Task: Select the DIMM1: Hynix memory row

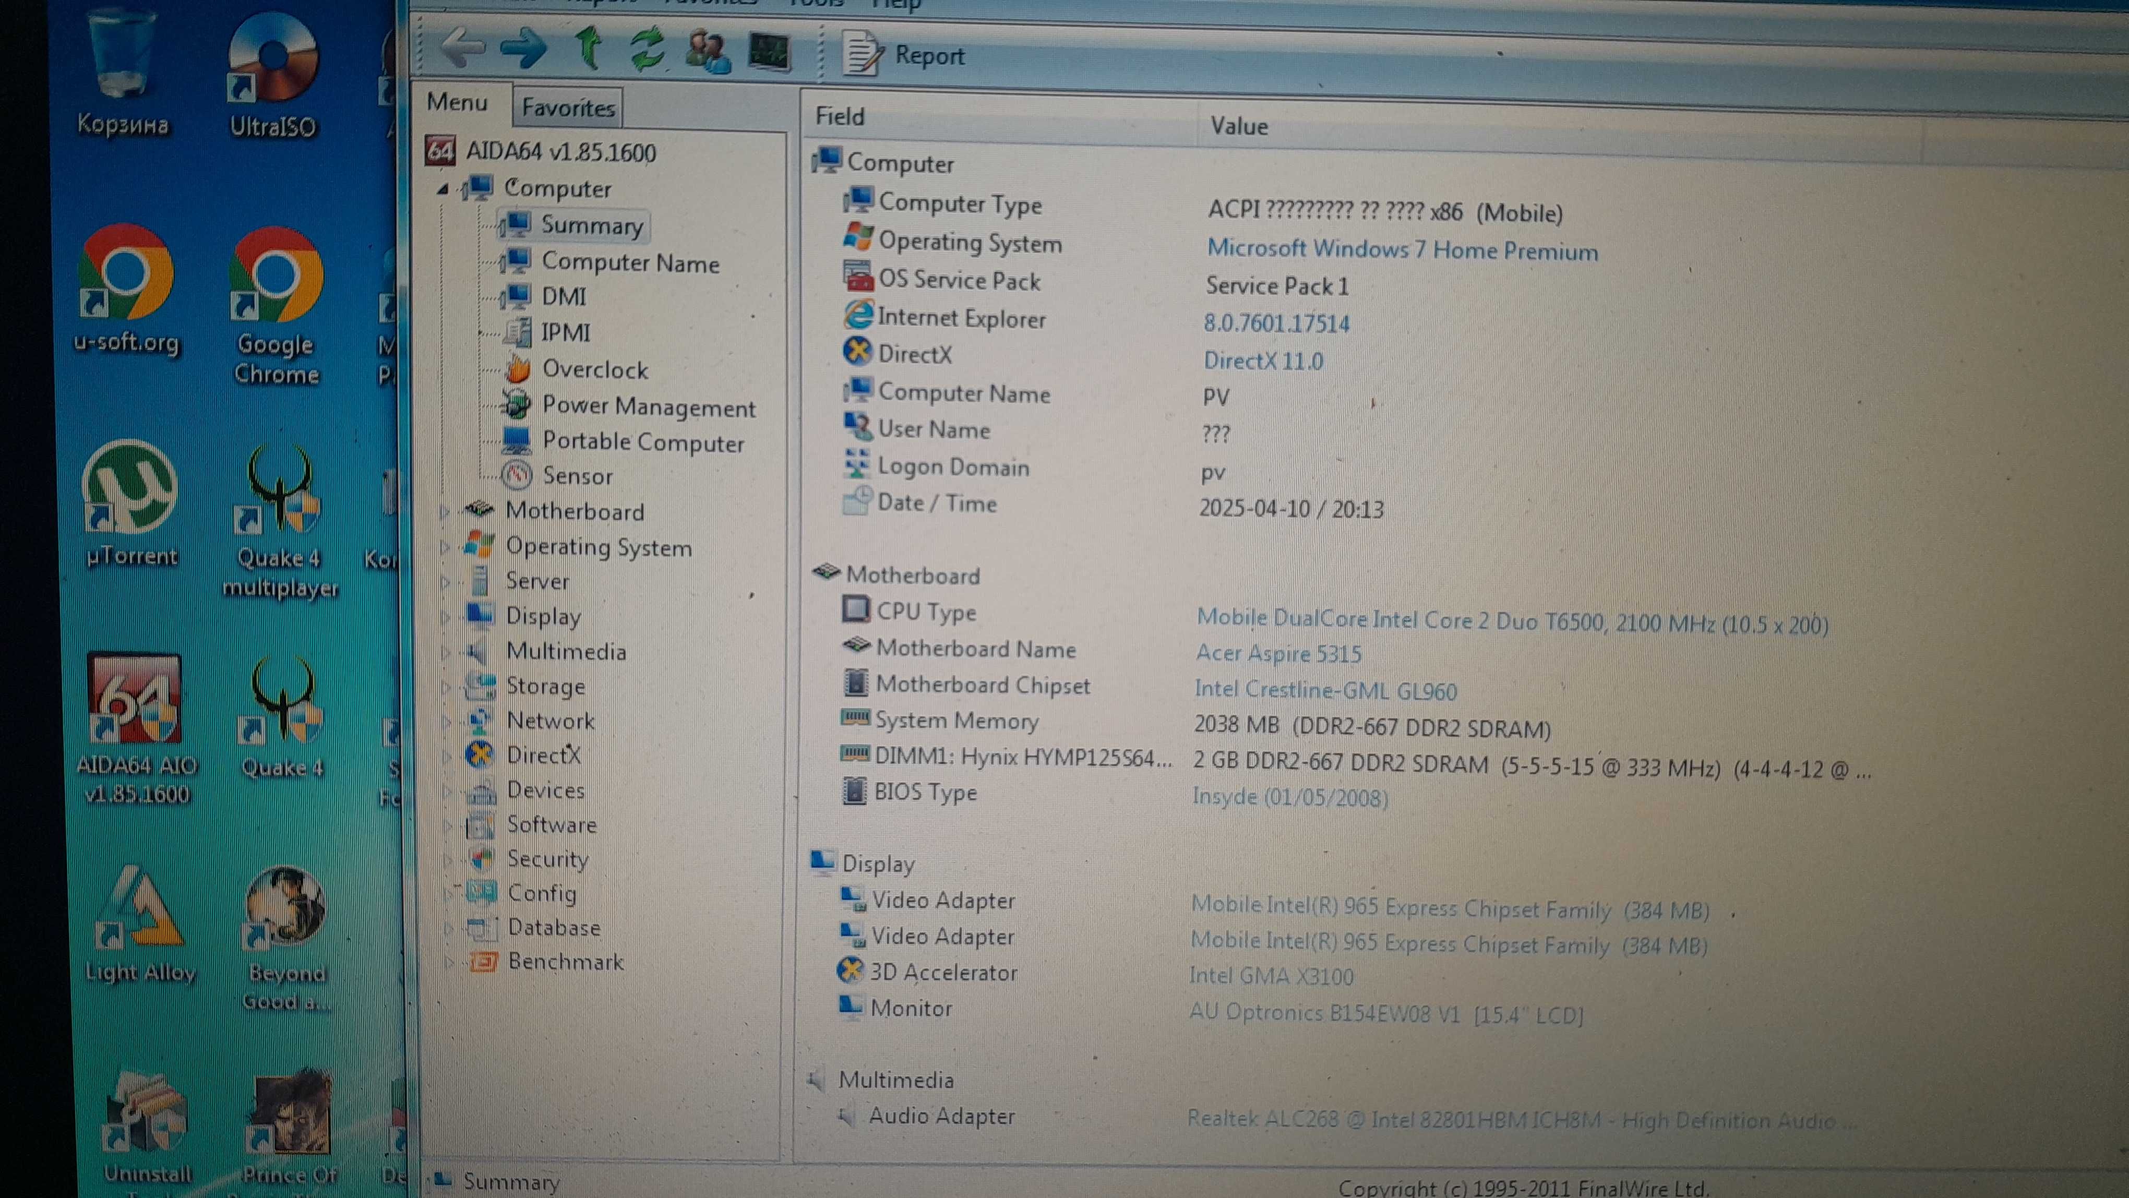Action: click(1356, 763)
